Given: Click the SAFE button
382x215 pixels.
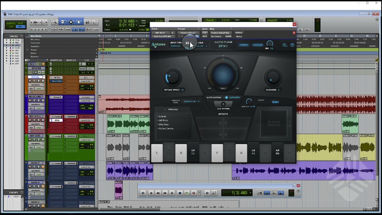Looking at the screenshot, I should pyautogui.click(x=205, y=36).
